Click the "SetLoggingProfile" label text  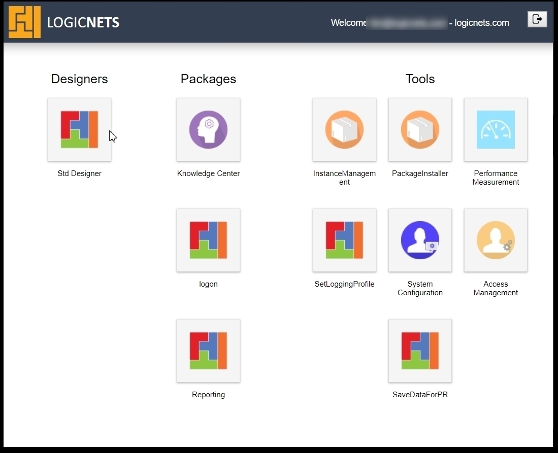coord(344,284)
